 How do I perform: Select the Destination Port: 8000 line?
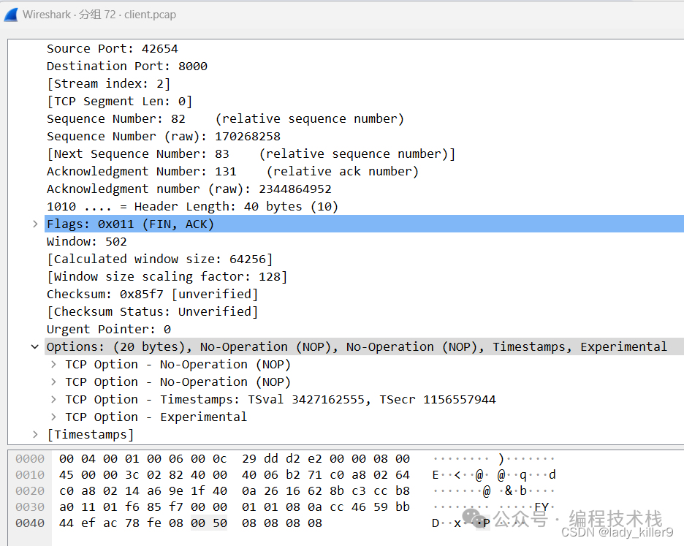(126, 66)
